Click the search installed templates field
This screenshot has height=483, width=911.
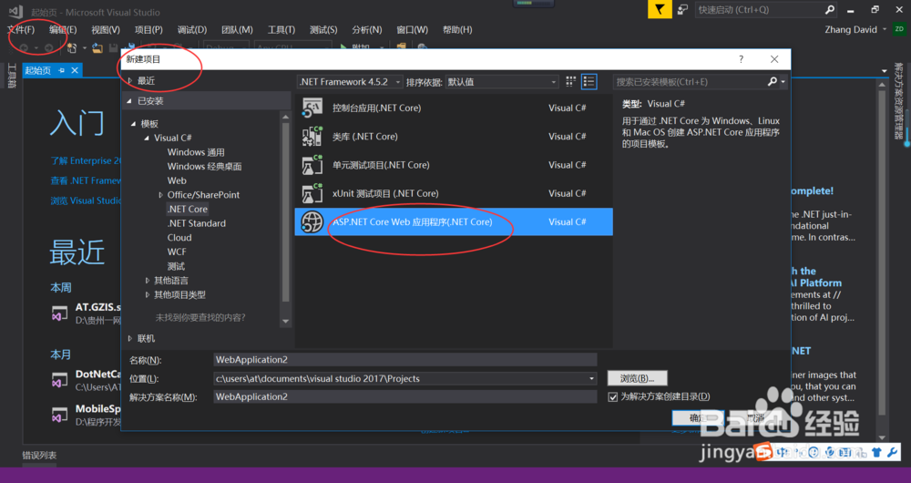coord(690,82)
